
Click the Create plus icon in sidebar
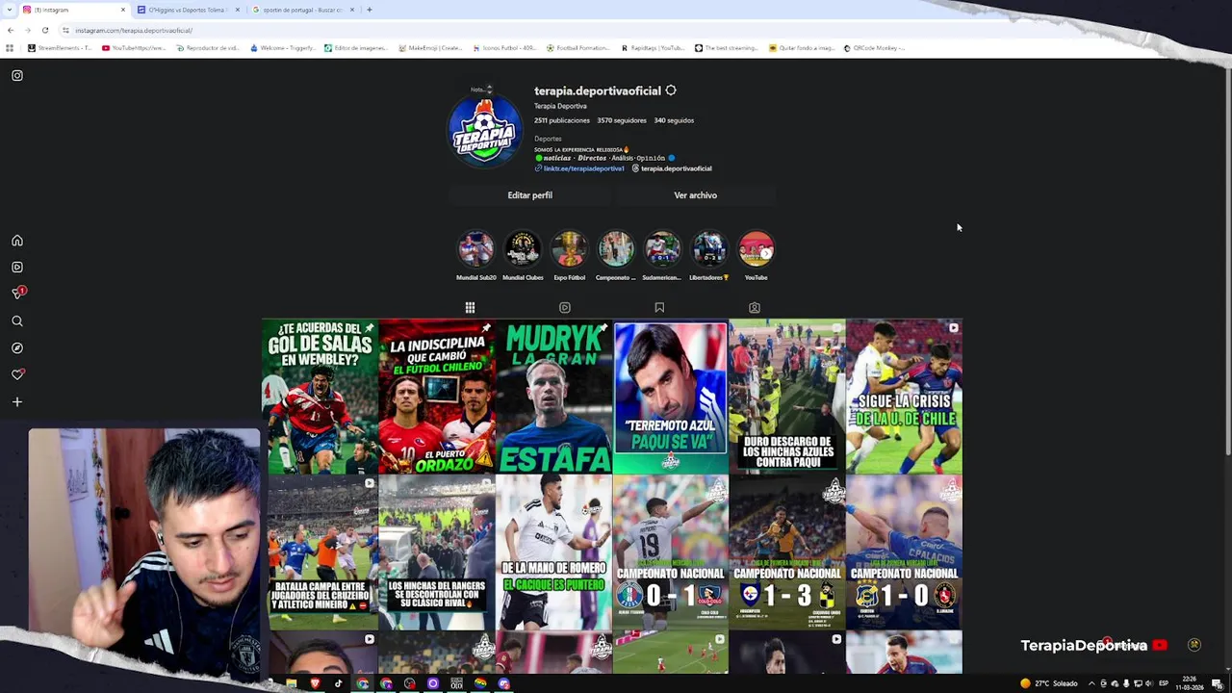(17, 402)
